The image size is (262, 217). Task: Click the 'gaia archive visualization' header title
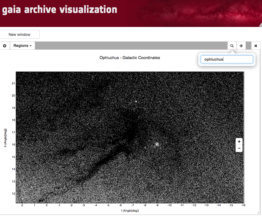(x=59, y=10)
